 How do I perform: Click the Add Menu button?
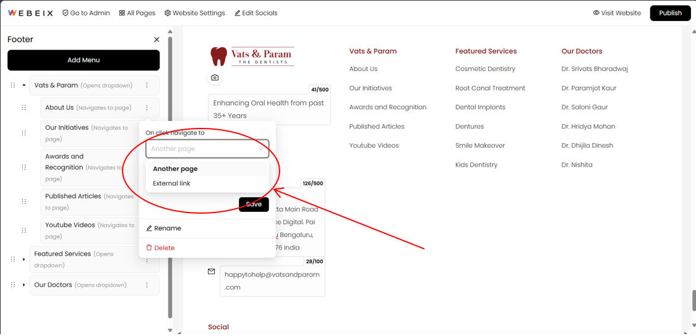pos(84,60)
